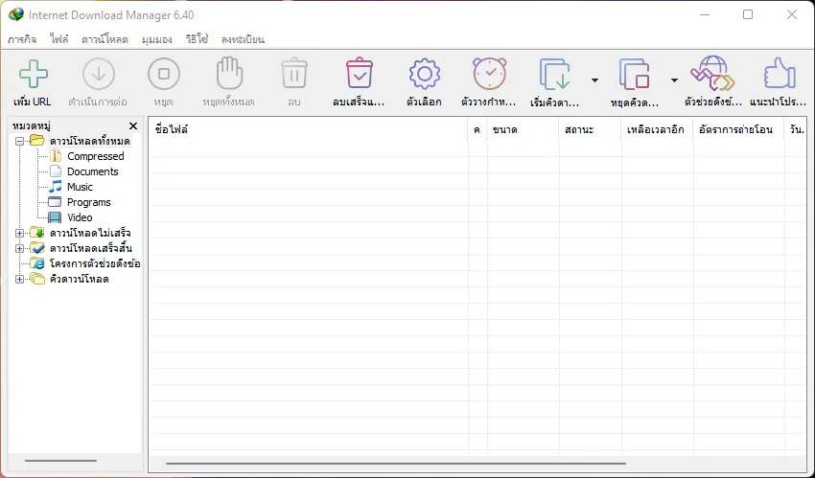Open the ลงทะเบียน menu

pyautogui.click(x=243, y=39)
